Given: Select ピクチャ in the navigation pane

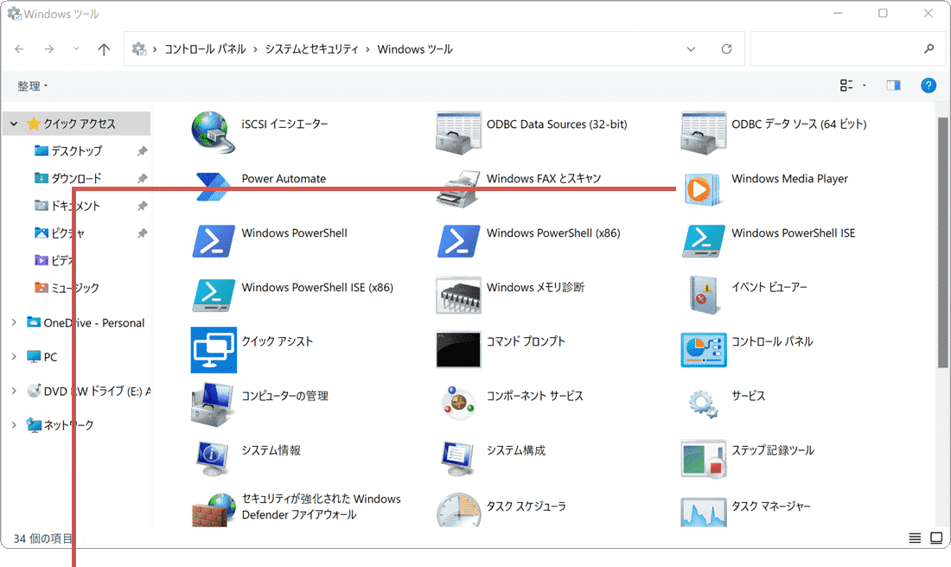Looking at the screenshot, I should point(67,233).
